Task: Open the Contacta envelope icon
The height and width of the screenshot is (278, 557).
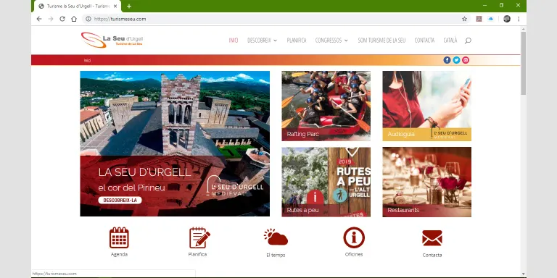Action: click(x=432, y=238)
